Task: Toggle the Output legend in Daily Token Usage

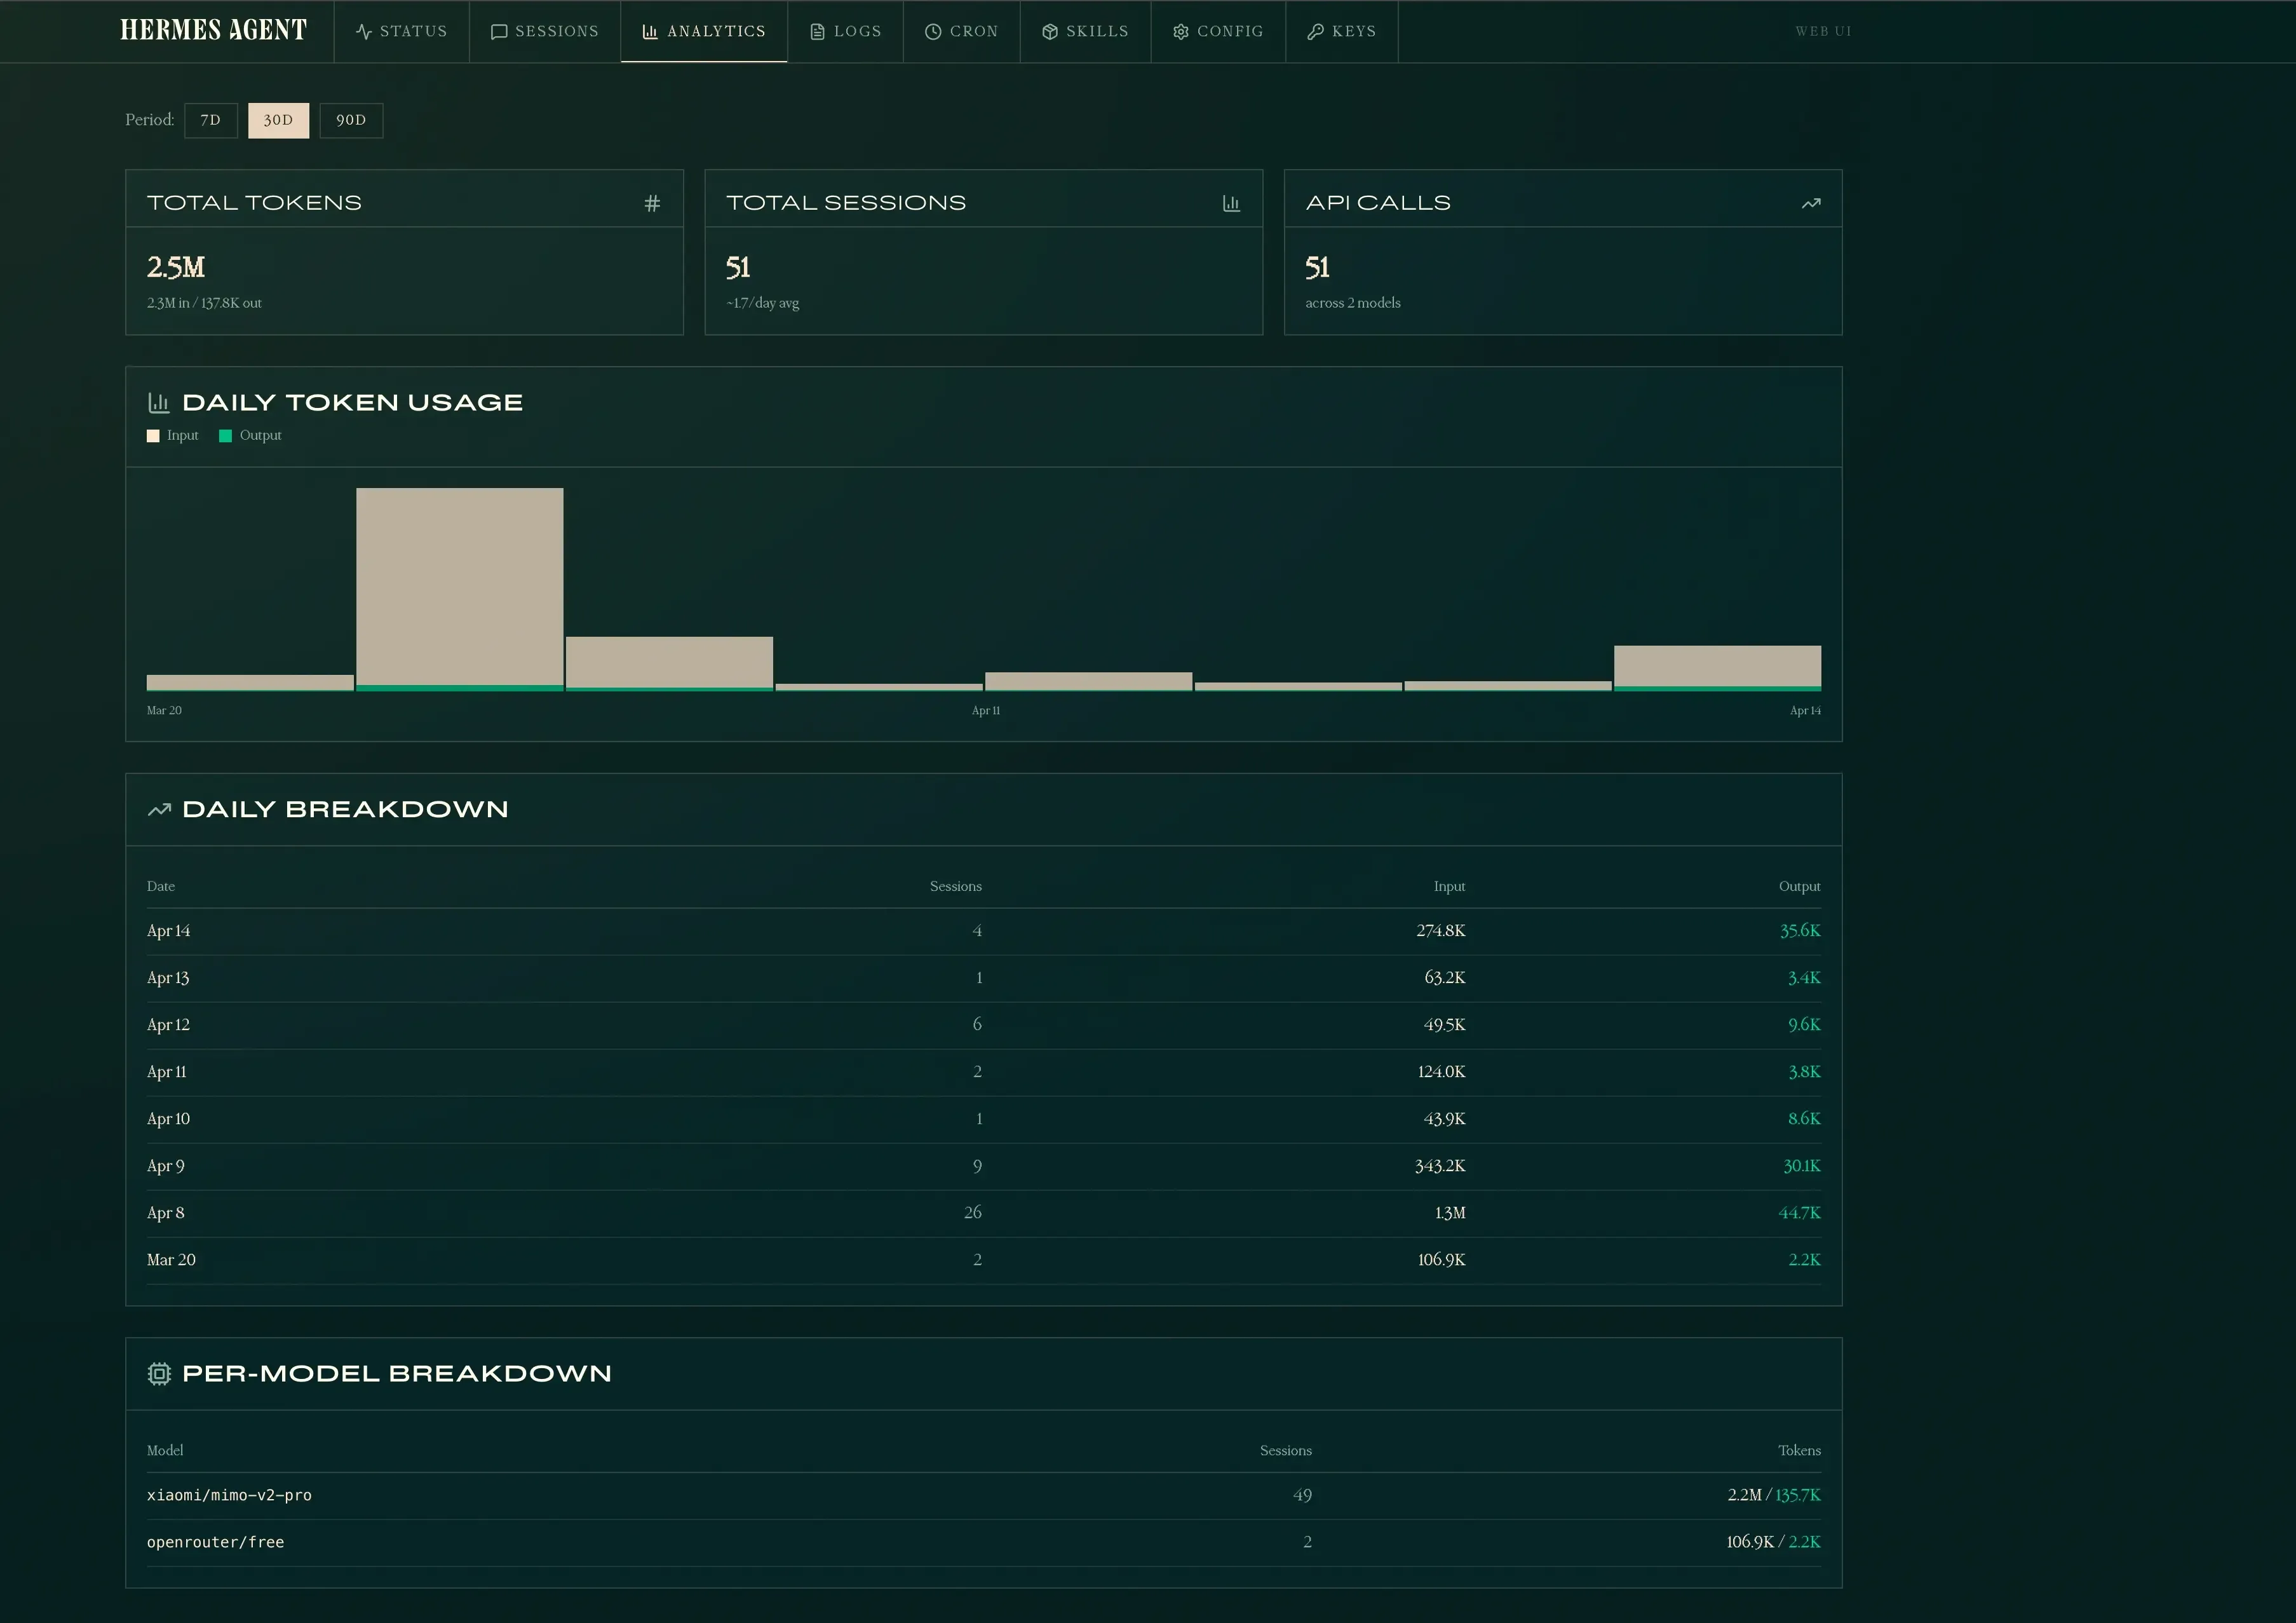Action: [x=251, y=435]
